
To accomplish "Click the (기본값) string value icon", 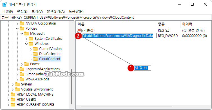I will point(79,30).
